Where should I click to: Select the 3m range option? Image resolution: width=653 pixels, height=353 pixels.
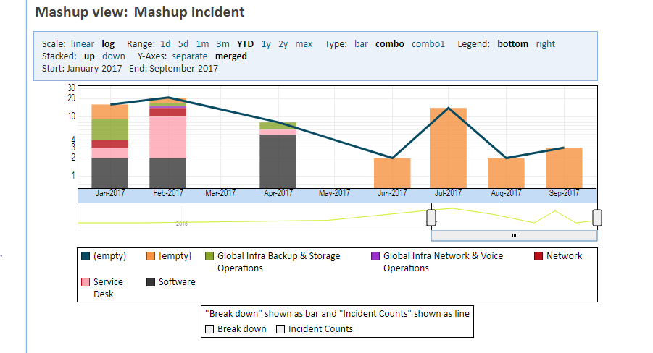[223, 44]
